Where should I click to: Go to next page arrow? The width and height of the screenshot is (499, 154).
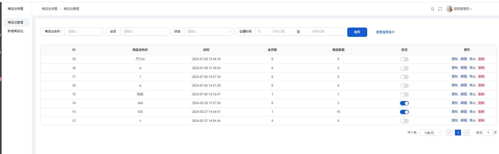click(466, 133)
